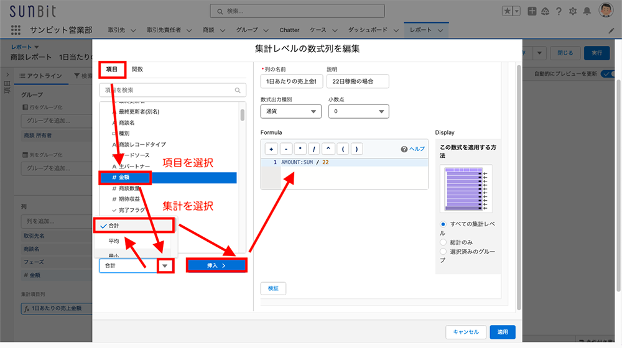The width and height of the screenshot is (622, 348).
Task: Click the 項目を検索 search field
Action: tap(172, 90)
